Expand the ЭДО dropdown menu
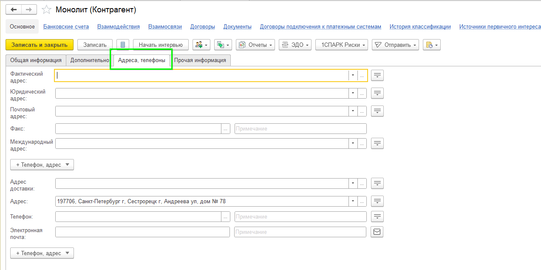 click(x=295, y=45)
